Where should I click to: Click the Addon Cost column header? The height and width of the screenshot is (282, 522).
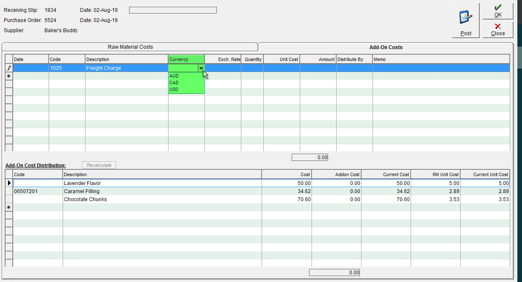[x=336, y=174]
